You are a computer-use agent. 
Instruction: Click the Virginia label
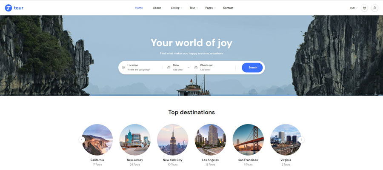click(x=286, y=160)
